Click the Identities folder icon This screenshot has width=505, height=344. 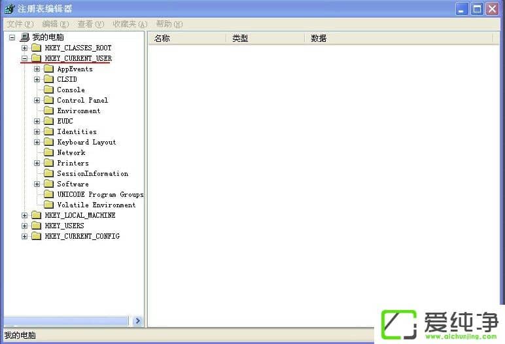click(48, 131)
